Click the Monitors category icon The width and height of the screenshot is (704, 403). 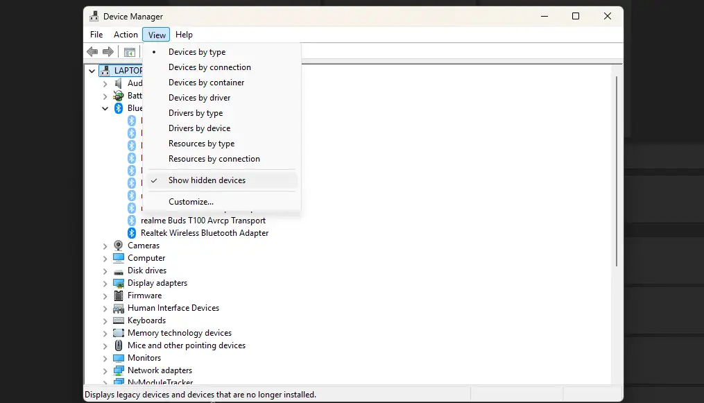(117, 358)
